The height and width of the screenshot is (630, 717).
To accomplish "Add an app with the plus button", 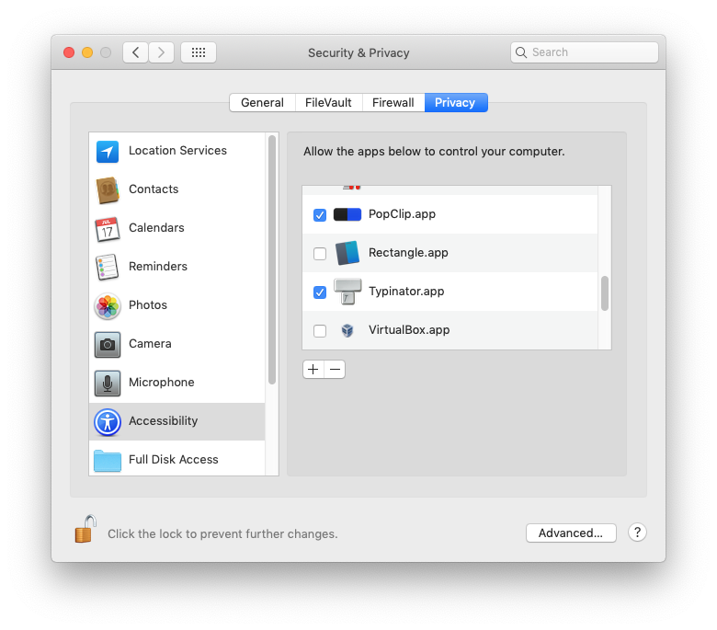I will pyautogui.click(x=313, y=369).
